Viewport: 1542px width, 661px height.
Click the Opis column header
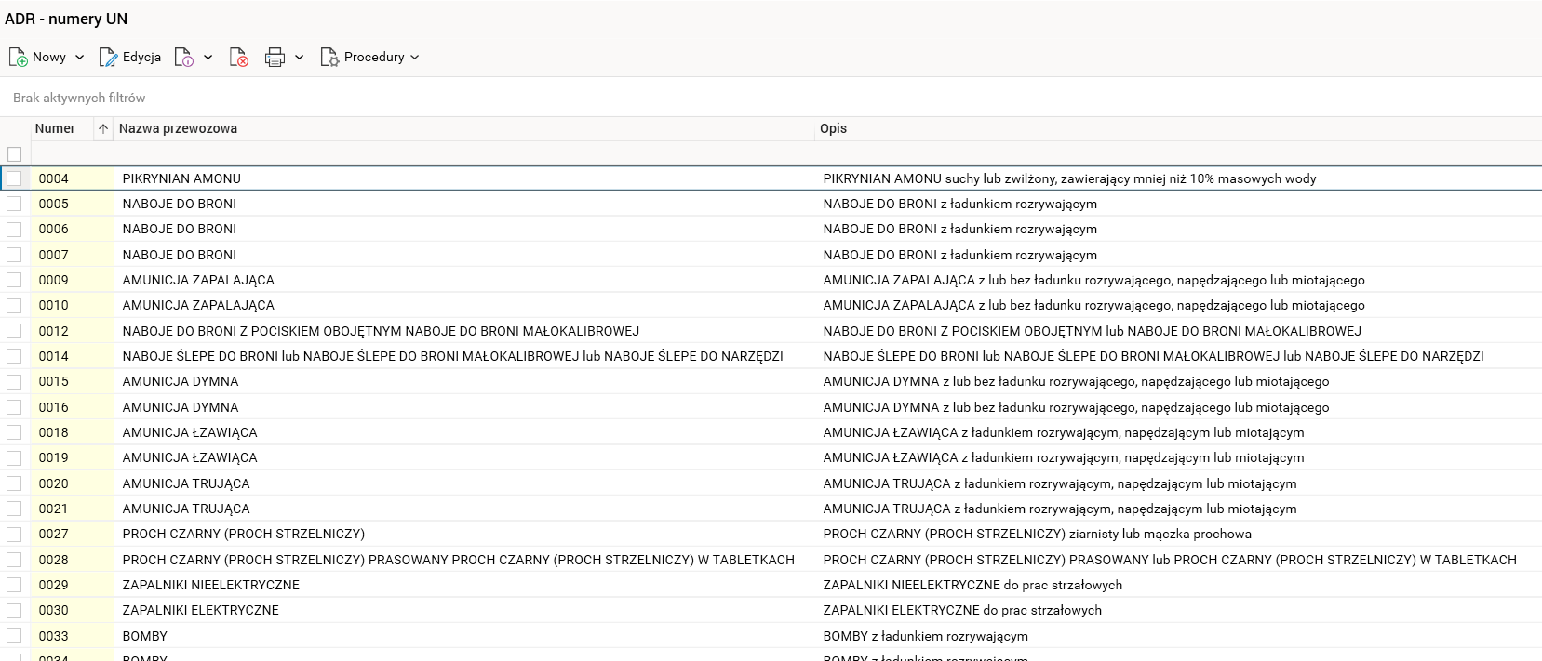coord(833,128)
